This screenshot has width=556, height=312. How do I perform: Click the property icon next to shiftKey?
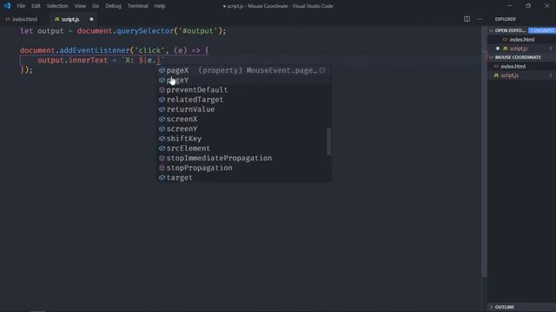click(x=162, y=139)
